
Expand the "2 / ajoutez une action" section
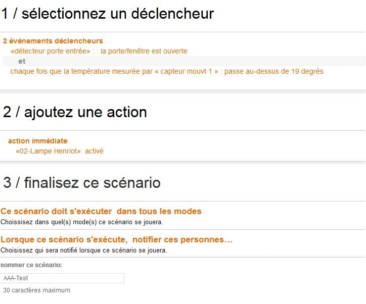(x=75, y=112)
